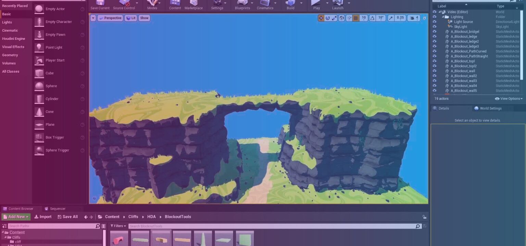The image size is (526, 246).
Task: Toggle visibility of the SkyLight actor
Action: (x=435, y=26)
